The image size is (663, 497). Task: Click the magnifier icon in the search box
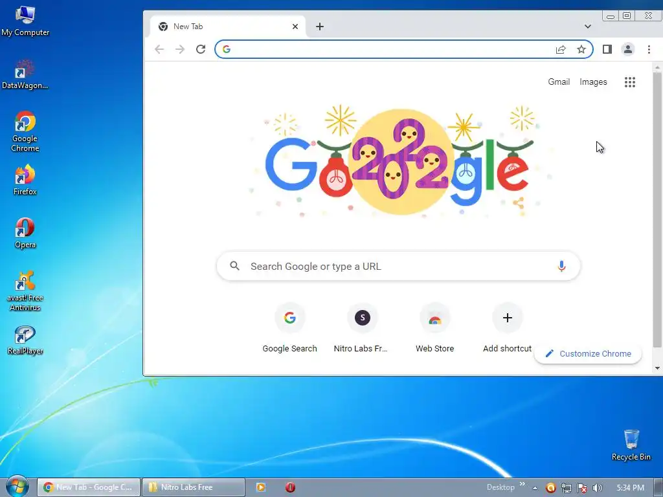click(x=234, y=266)
